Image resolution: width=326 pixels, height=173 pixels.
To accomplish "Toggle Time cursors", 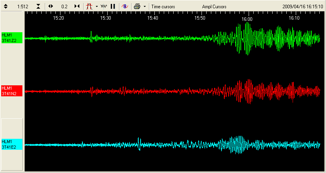I will pyautogui.click(x=163, y=7).
